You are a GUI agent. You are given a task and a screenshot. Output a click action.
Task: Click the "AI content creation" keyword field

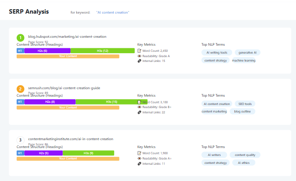[x=113, y=12]
